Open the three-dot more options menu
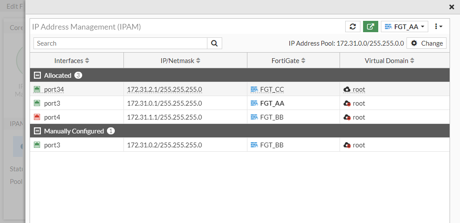 [x=439, y=27]
